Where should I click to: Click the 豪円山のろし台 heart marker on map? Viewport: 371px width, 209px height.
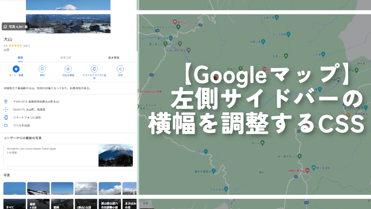tap(175, 22)
